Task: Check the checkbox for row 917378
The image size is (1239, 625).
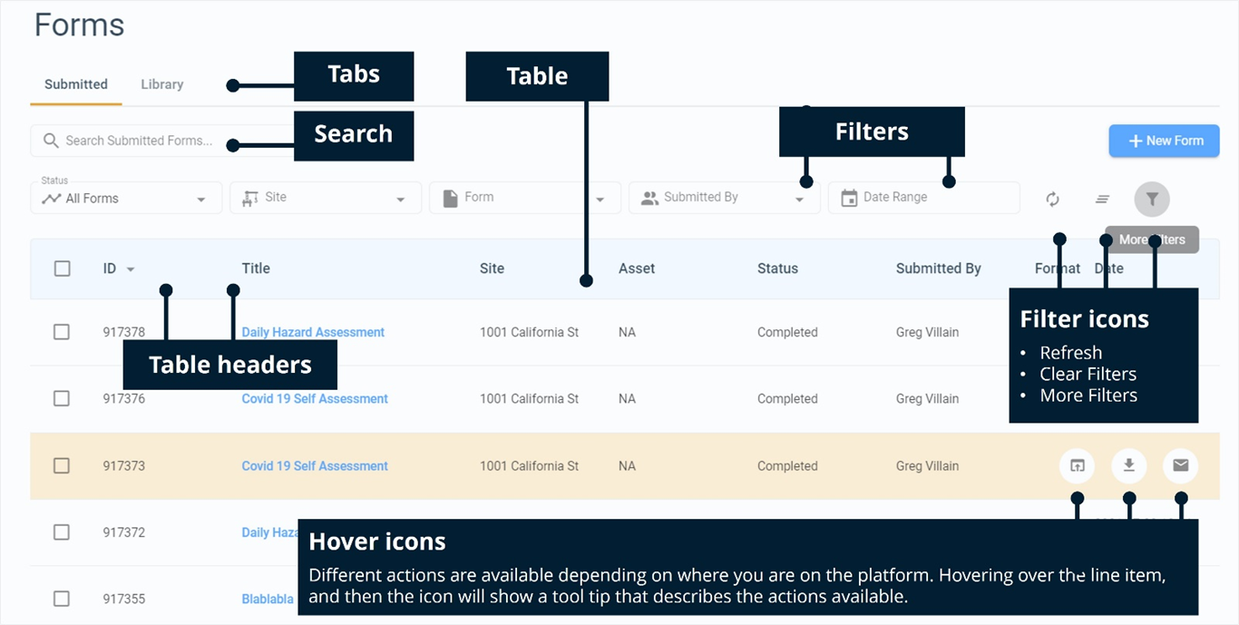Action: pos(62,332)
